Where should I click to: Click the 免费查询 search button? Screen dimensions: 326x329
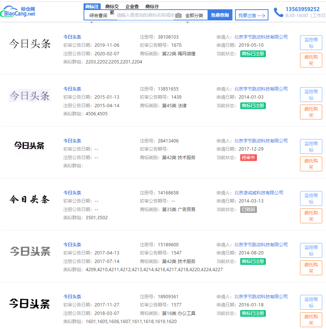(x=220, y=15)
